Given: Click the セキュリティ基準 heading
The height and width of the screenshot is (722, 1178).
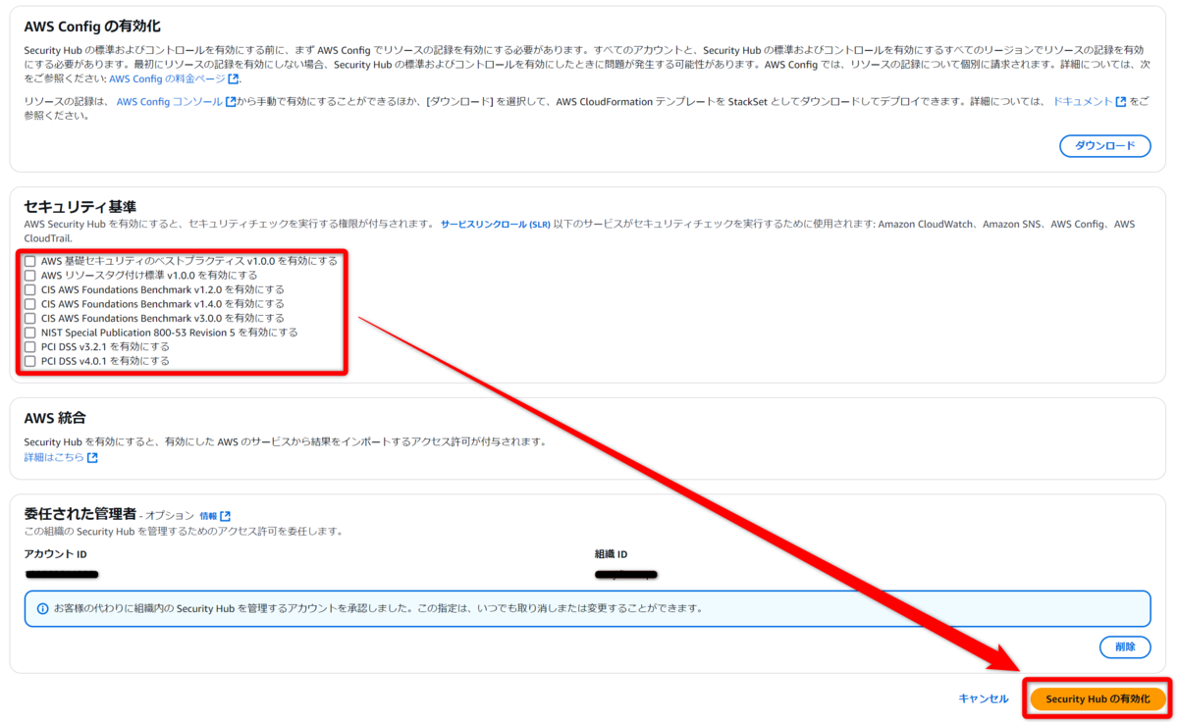Looking at the screenshot, I should [x=80, y=206].
